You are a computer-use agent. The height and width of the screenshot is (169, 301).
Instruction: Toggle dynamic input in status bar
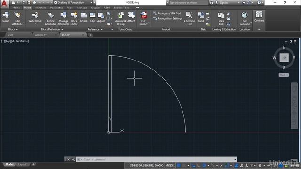[193, 165]
